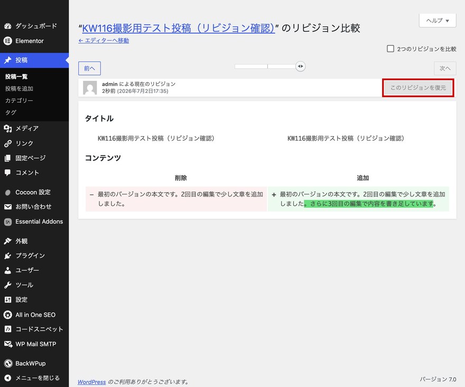Click the chain link icon beside リンク
The height and width of the screenshot is (387, 465).
coord(8,144)
